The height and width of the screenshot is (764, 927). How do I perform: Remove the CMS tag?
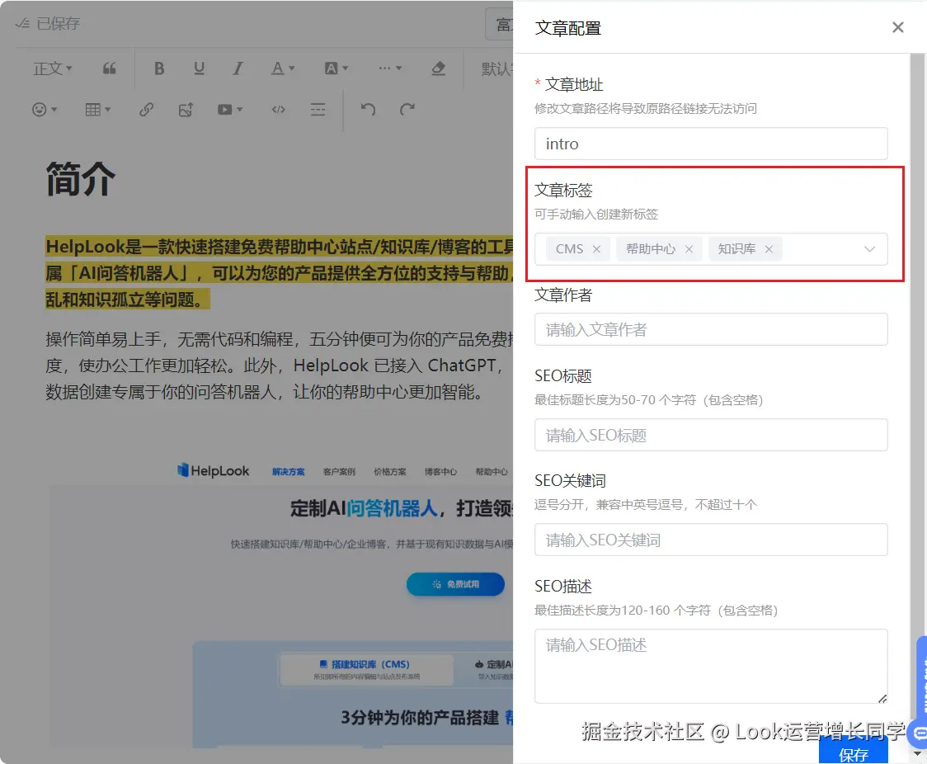coord(596,249)
